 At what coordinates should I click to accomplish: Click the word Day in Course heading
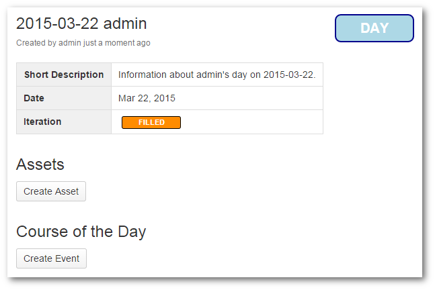132,232
